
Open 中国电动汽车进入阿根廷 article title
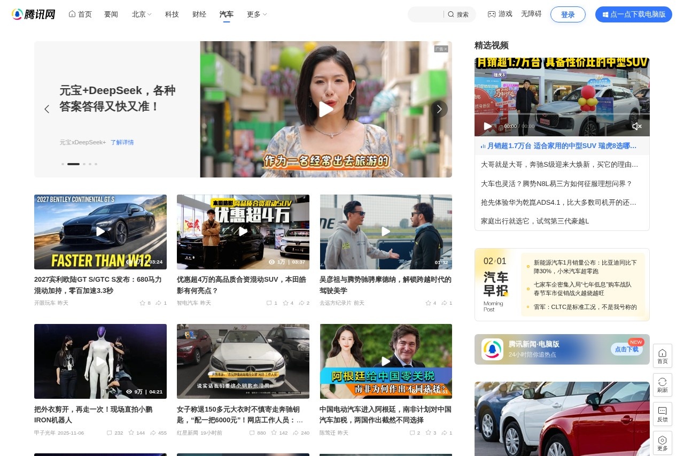pyautogui.click(x=385, y=414)
